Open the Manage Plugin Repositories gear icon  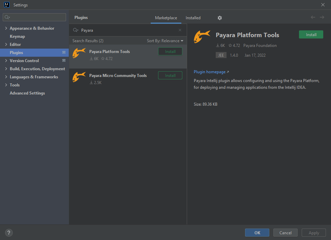pyautogui.click(x=220, y=18)
